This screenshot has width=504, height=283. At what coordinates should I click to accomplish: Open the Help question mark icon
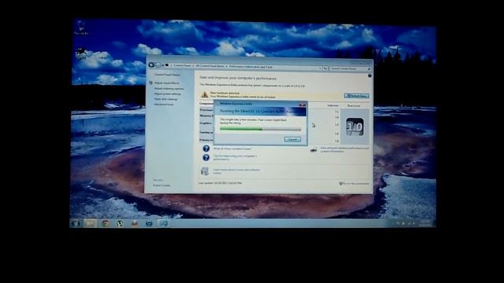coord(369,75)
